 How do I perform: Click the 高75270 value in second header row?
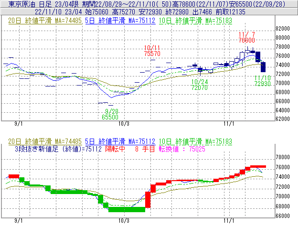[x=124, y=12]
